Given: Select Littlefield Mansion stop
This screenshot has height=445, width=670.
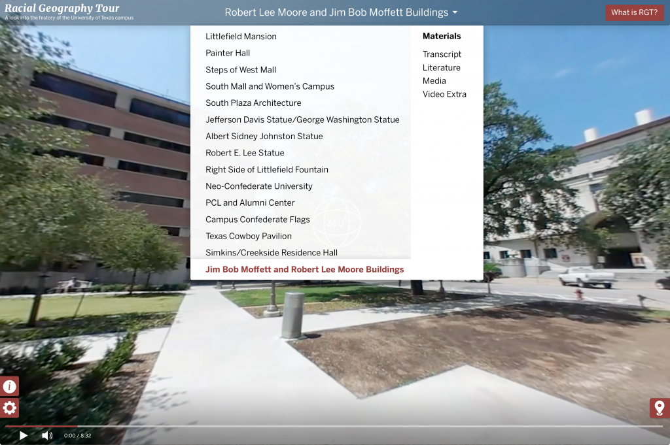Looking at the screenshot, I should tap(241, 36).
